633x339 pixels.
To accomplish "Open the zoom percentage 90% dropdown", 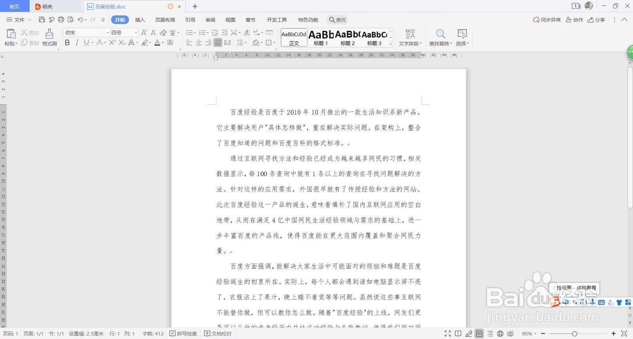I will (529, 333).
